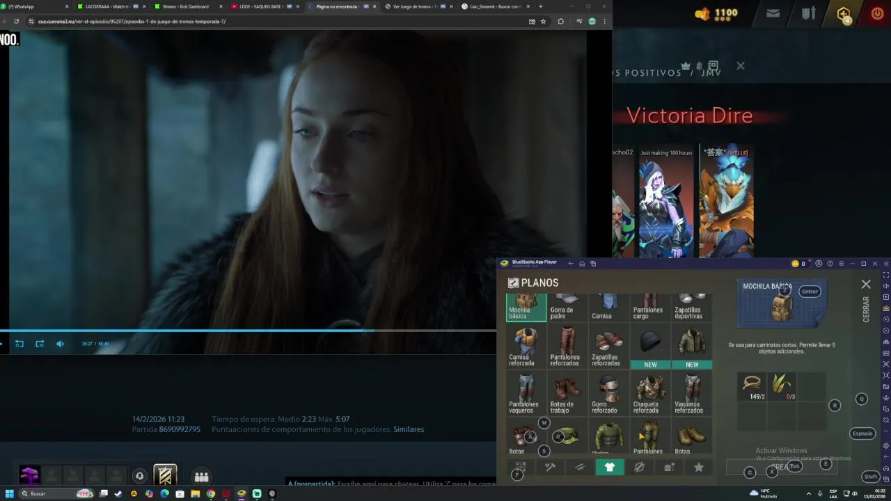
Task: Select the Zapatillas deportivas blueprint
Action: click(691, 307)
